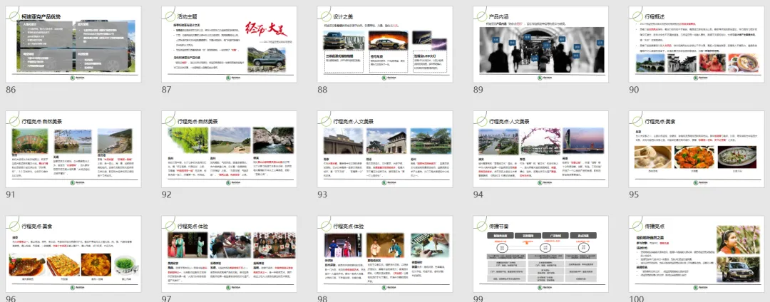The image size is (770, 302).
Task: Select slide 96 thumbnail with food dishes
Action: coord(73,254)
